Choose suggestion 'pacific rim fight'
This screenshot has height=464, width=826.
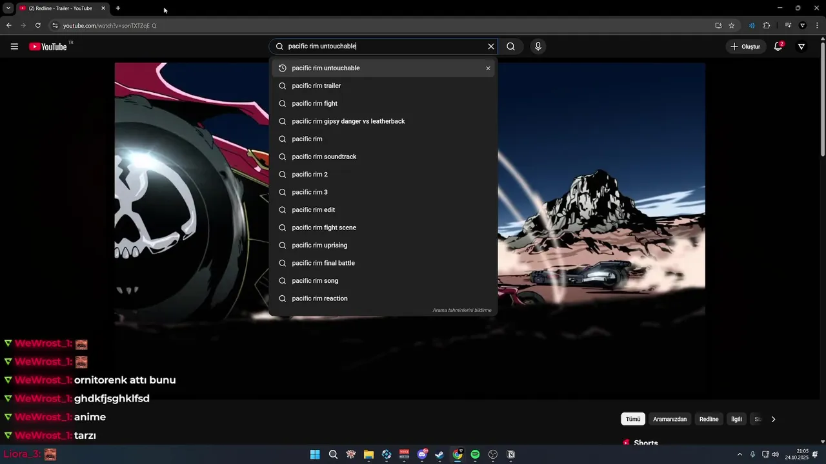[383, 104]
